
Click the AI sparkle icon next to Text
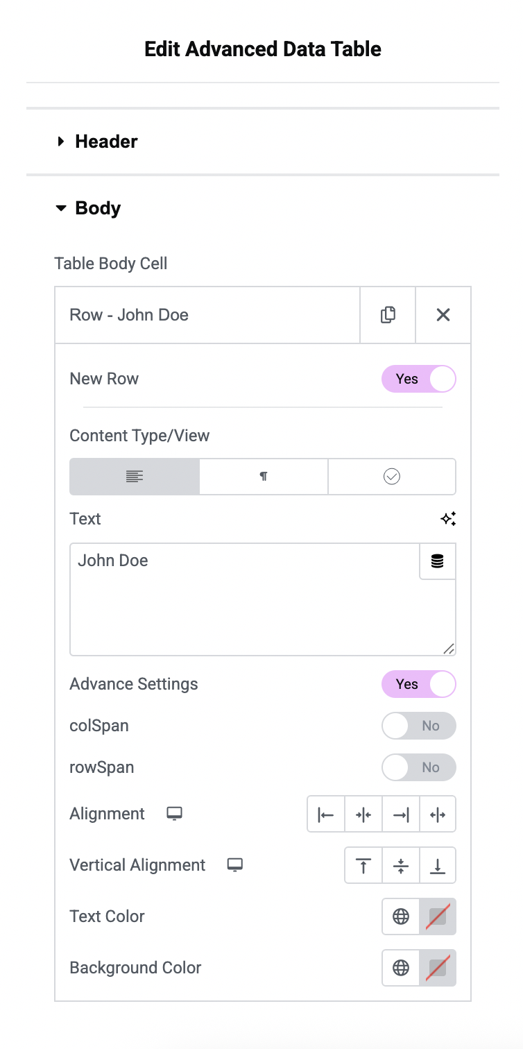(x=448, y=518)
